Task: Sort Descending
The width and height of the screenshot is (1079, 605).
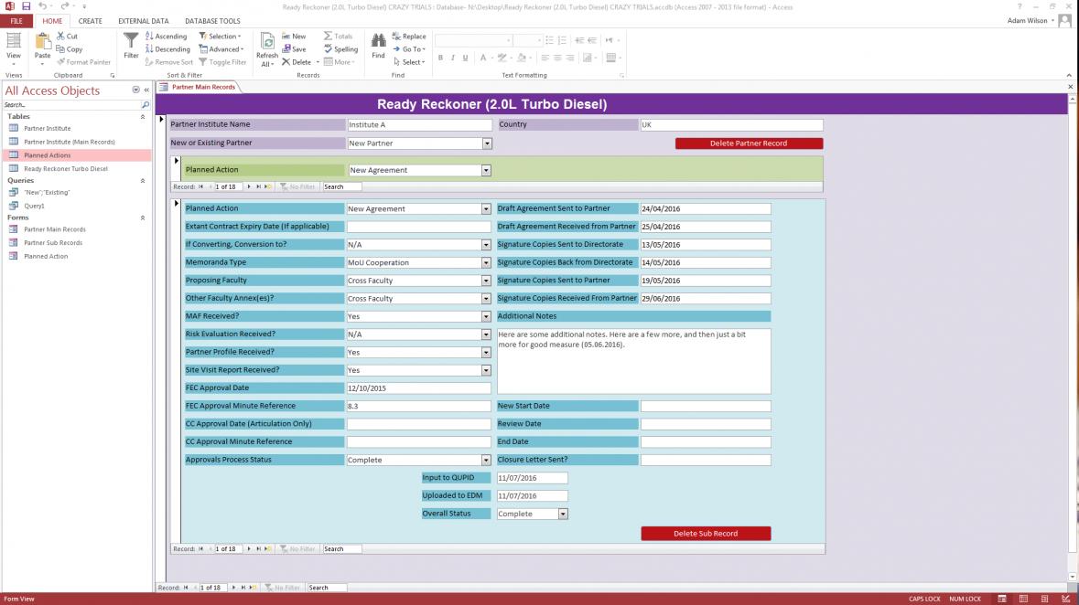Action: click(x=167, y=48)
